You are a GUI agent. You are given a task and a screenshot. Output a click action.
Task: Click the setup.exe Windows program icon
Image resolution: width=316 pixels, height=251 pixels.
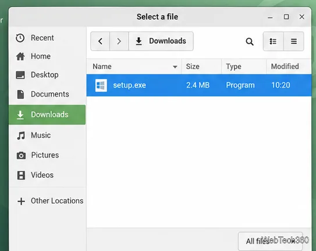click(x=101, y=85)
